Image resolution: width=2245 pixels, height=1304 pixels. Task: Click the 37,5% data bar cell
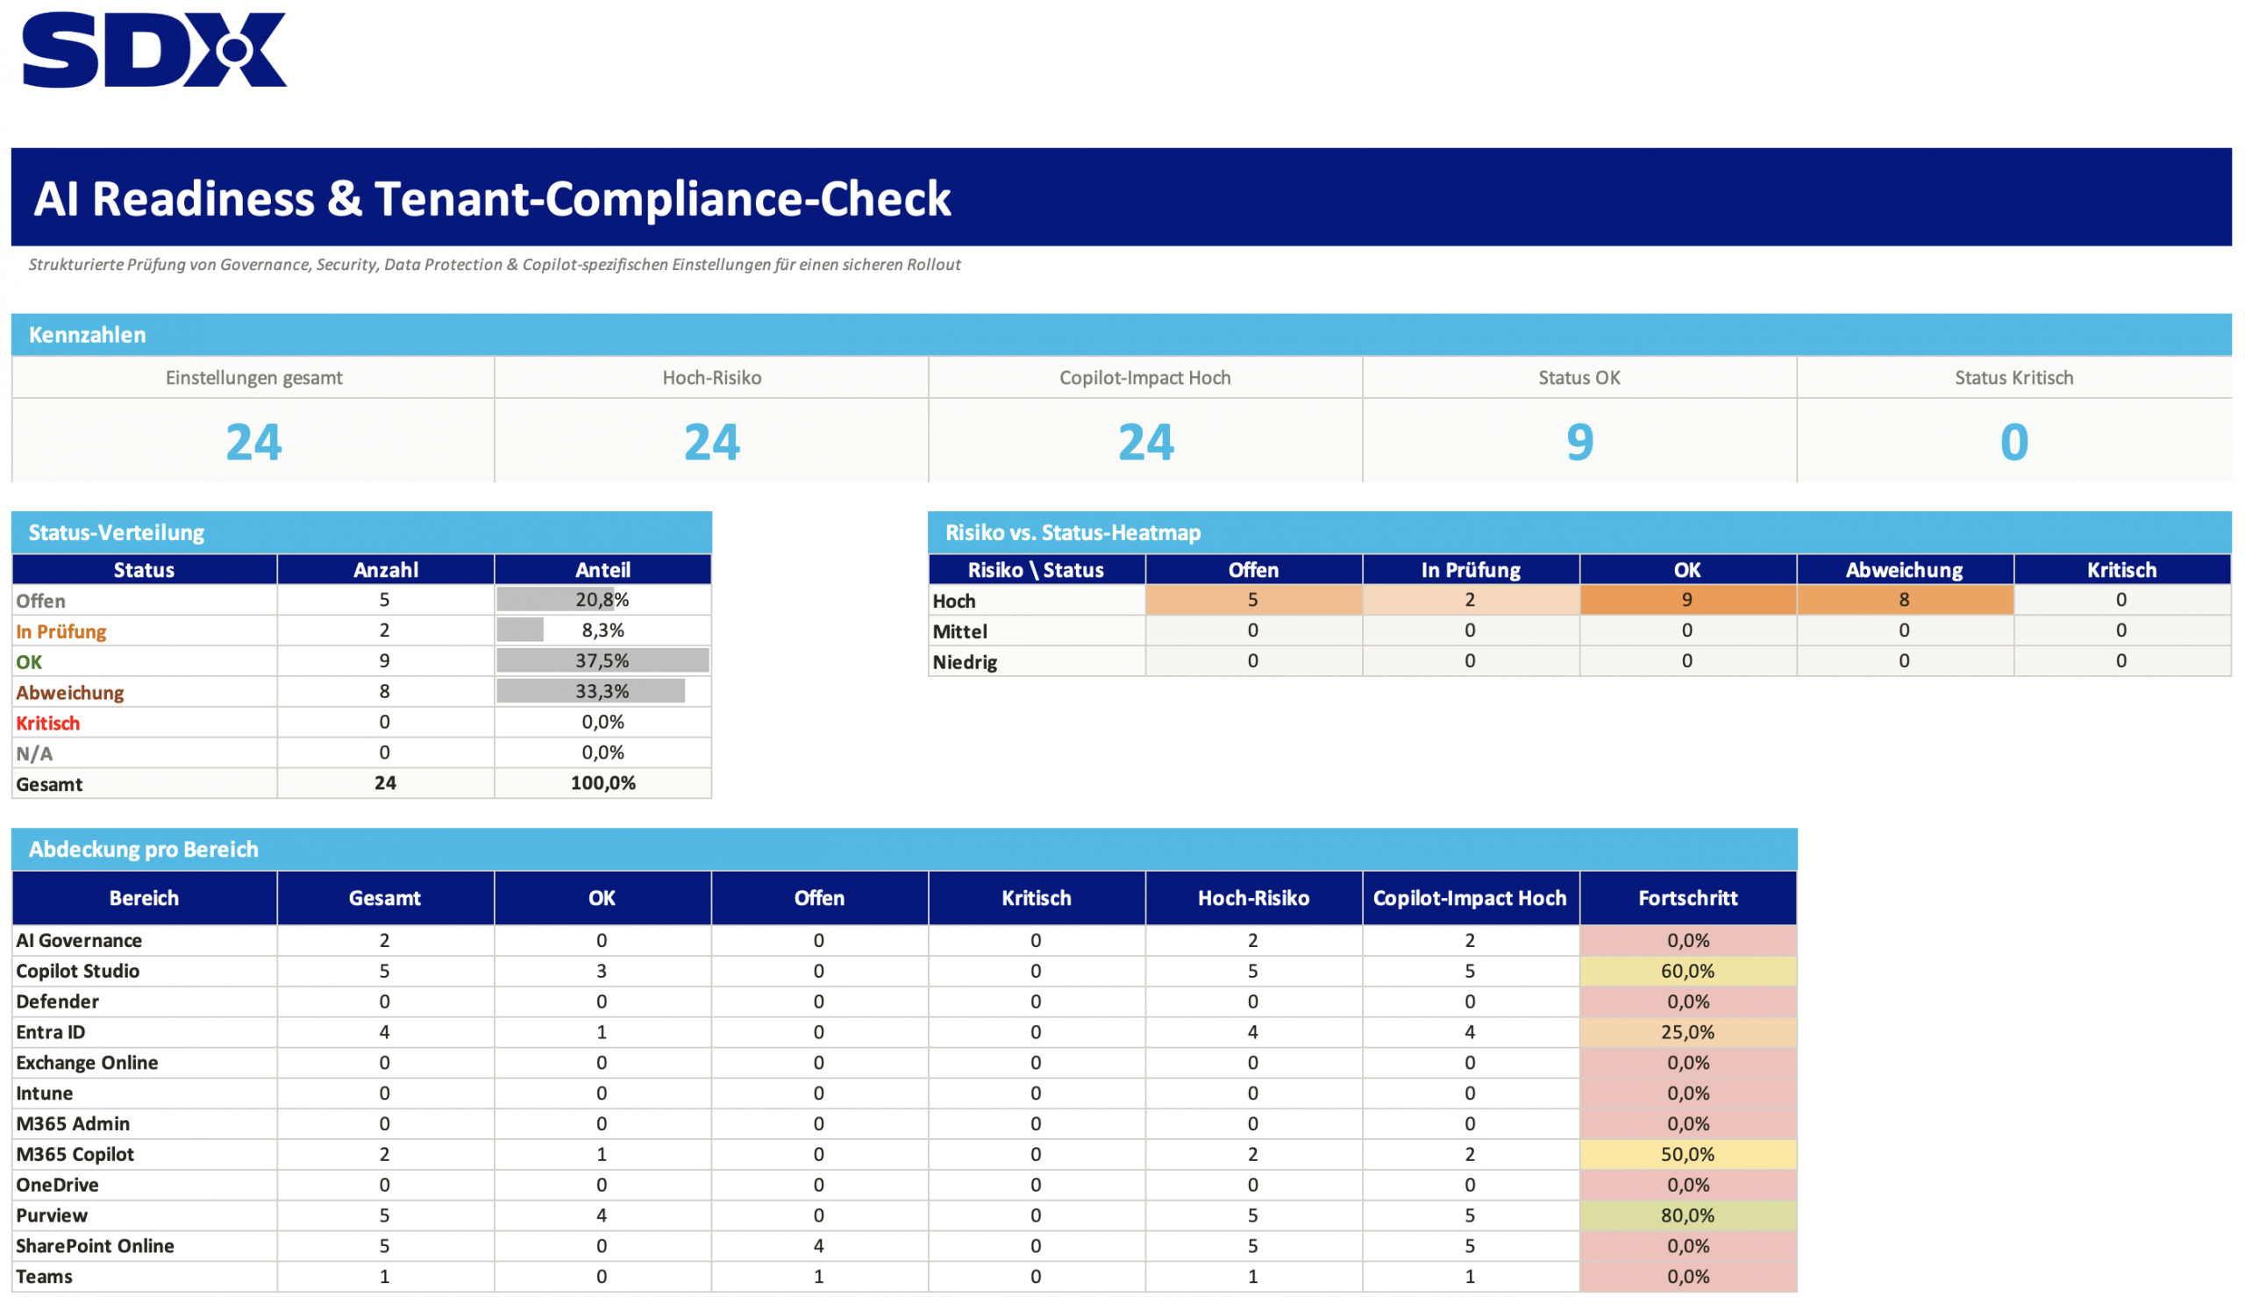[603, 661]
